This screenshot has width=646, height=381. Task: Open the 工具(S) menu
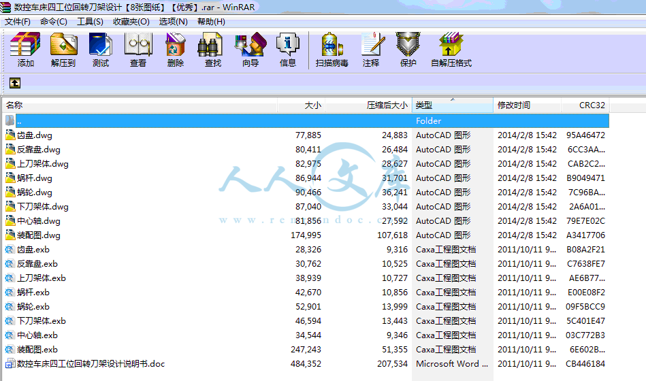pos(90,21)
